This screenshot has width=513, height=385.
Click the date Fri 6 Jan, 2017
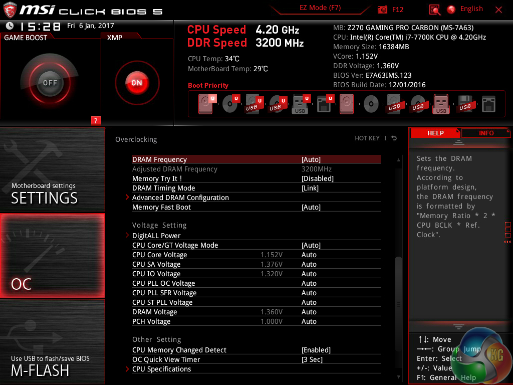91,26
